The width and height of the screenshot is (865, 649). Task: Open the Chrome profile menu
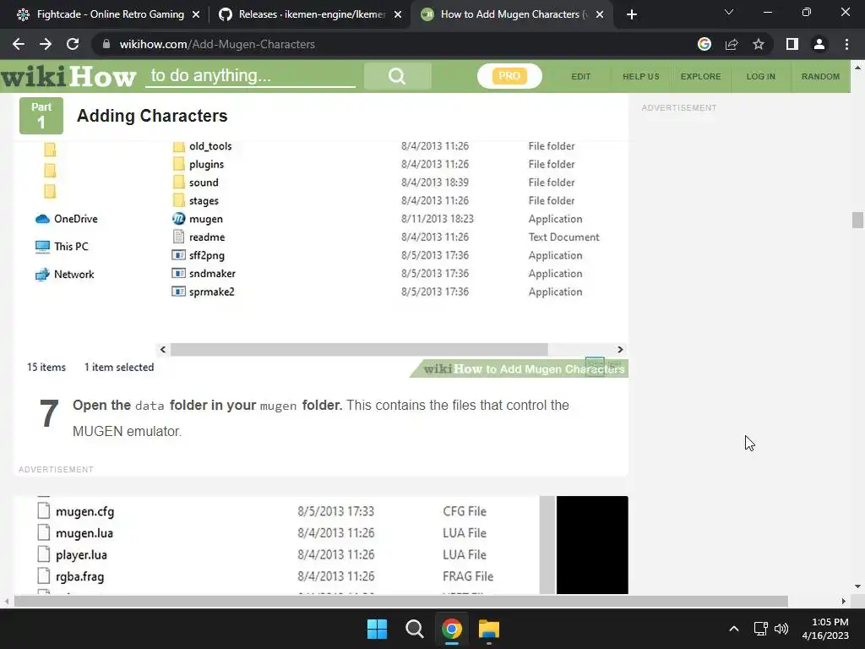[x=819, y=44]
